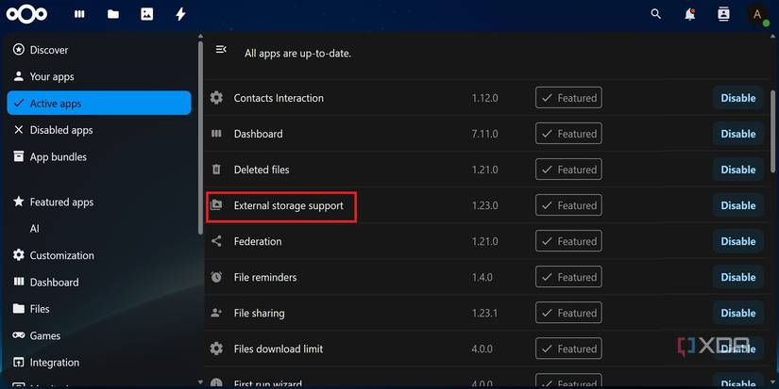
Task: Click the Files download limit gear icon
Action: point(216,348)
